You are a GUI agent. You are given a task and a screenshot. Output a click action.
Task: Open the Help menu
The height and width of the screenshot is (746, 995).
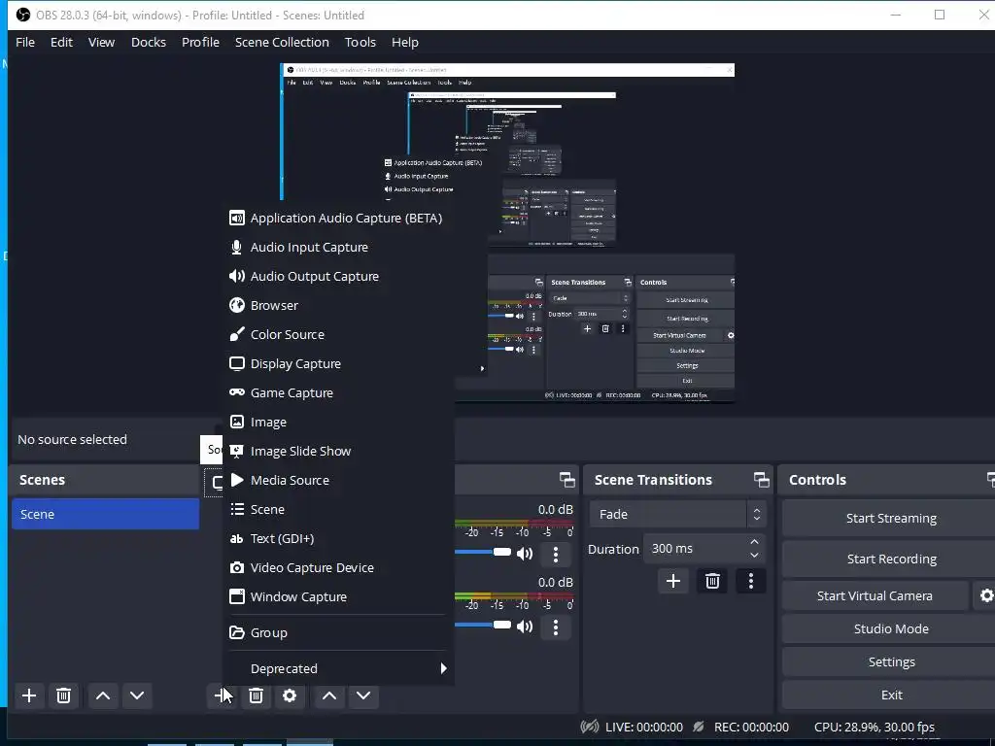(x=405, y=43)
